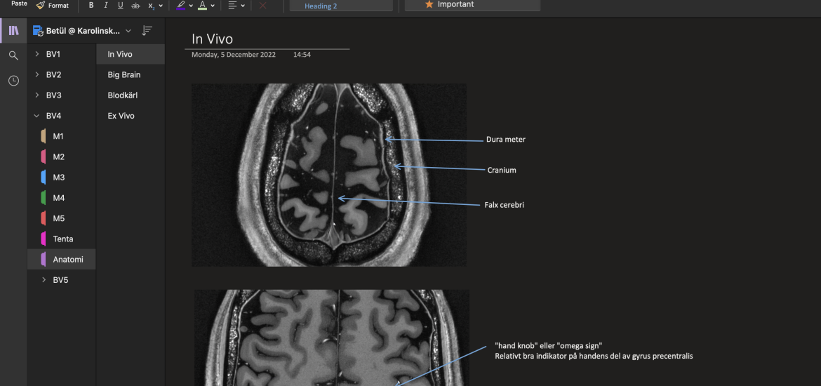Toggle underline formatting

click(x=121, y=6)
